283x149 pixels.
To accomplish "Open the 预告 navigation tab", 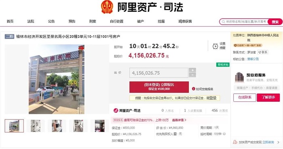I will pyautogui.click(x=72, y=21).
